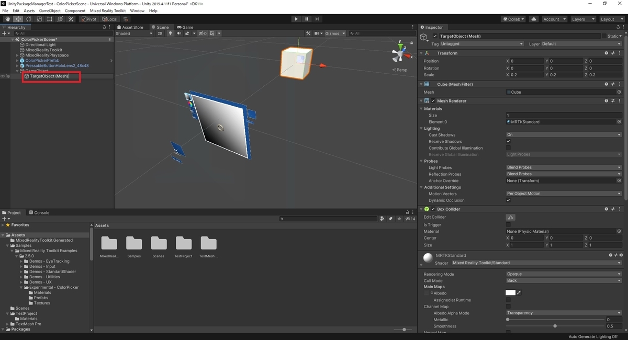Select the Move tool in toolbar
The image size is (628, 340).
pyautogui.click(x=18, y=19)
